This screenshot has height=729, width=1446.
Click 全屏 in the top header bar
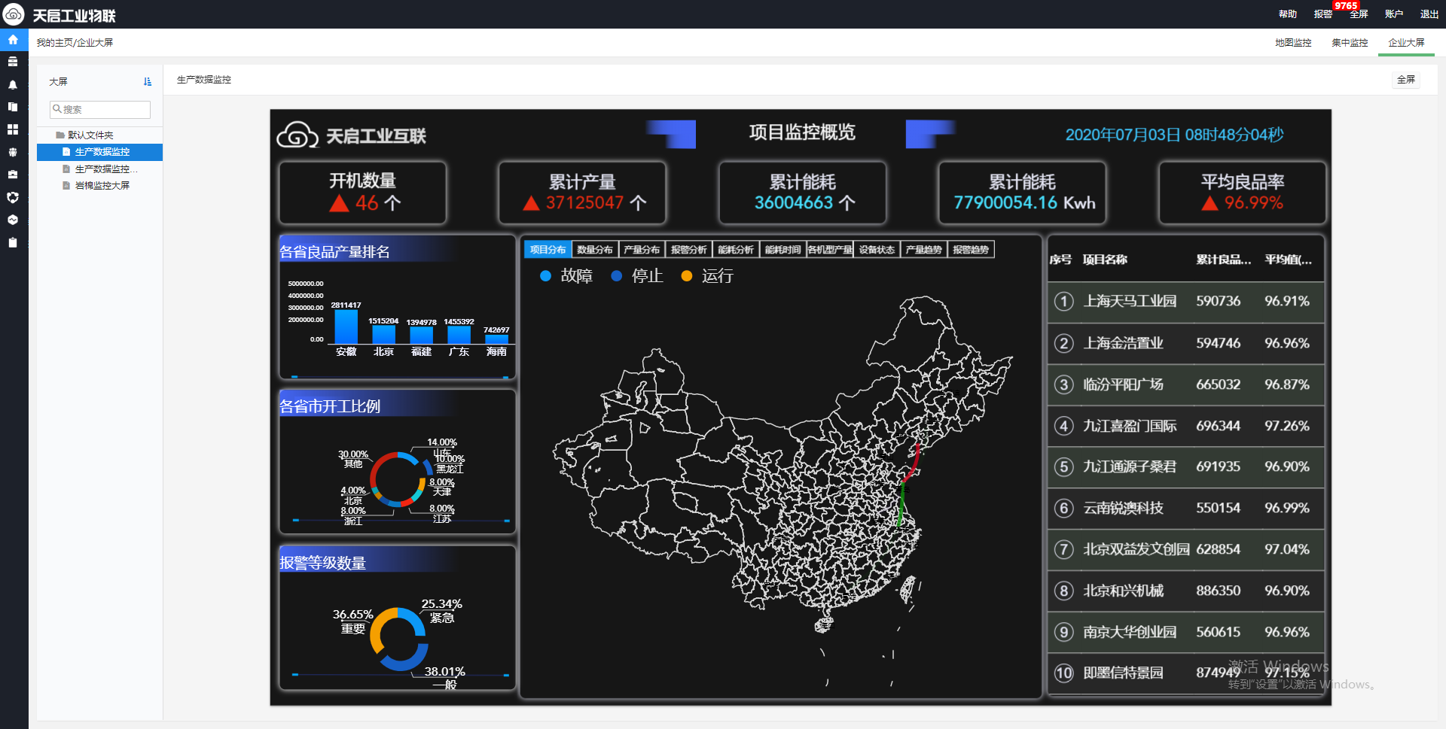point(1359,14)
